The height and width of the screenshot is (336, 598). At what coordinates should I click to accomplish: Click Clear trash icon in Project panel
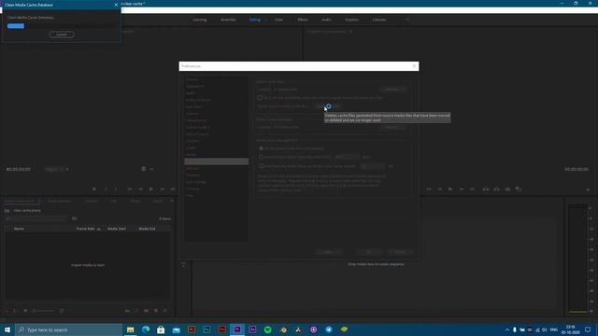pos(165,311)
